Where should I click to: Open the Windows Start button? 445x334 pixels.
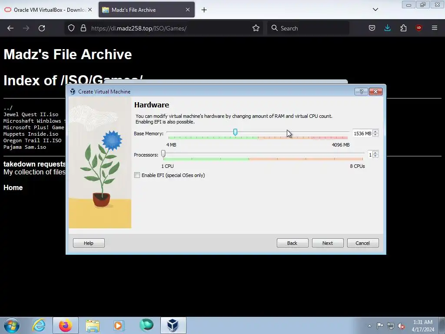pyautogui.click(x=12, y=325)
